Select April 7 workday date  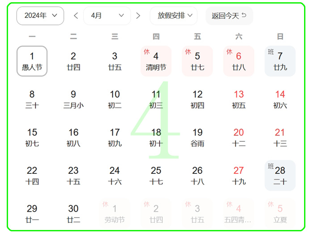pyautogui.click(x=280, y=61)
